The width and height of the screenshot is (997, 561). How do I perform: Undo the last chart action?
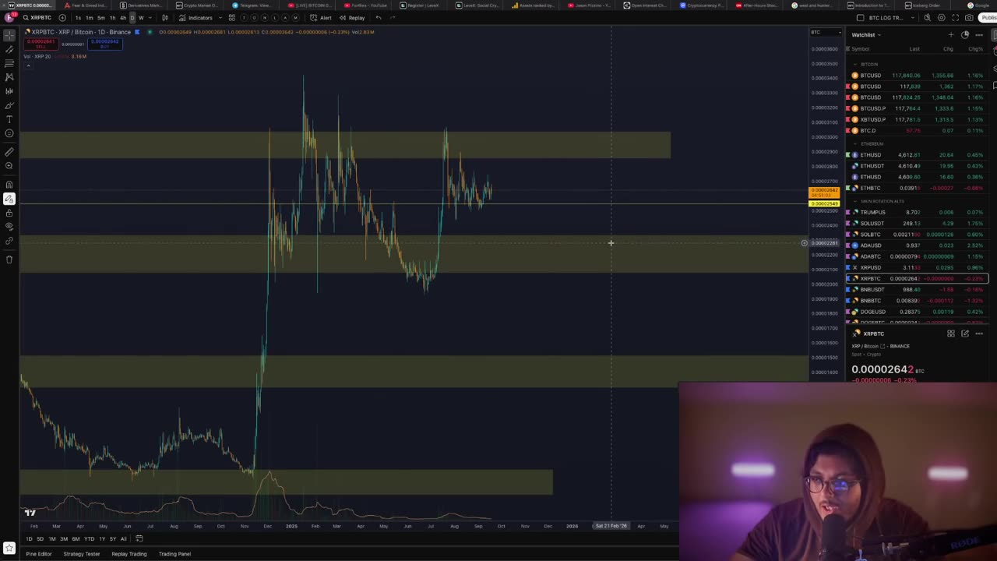[x=379, y=18]
